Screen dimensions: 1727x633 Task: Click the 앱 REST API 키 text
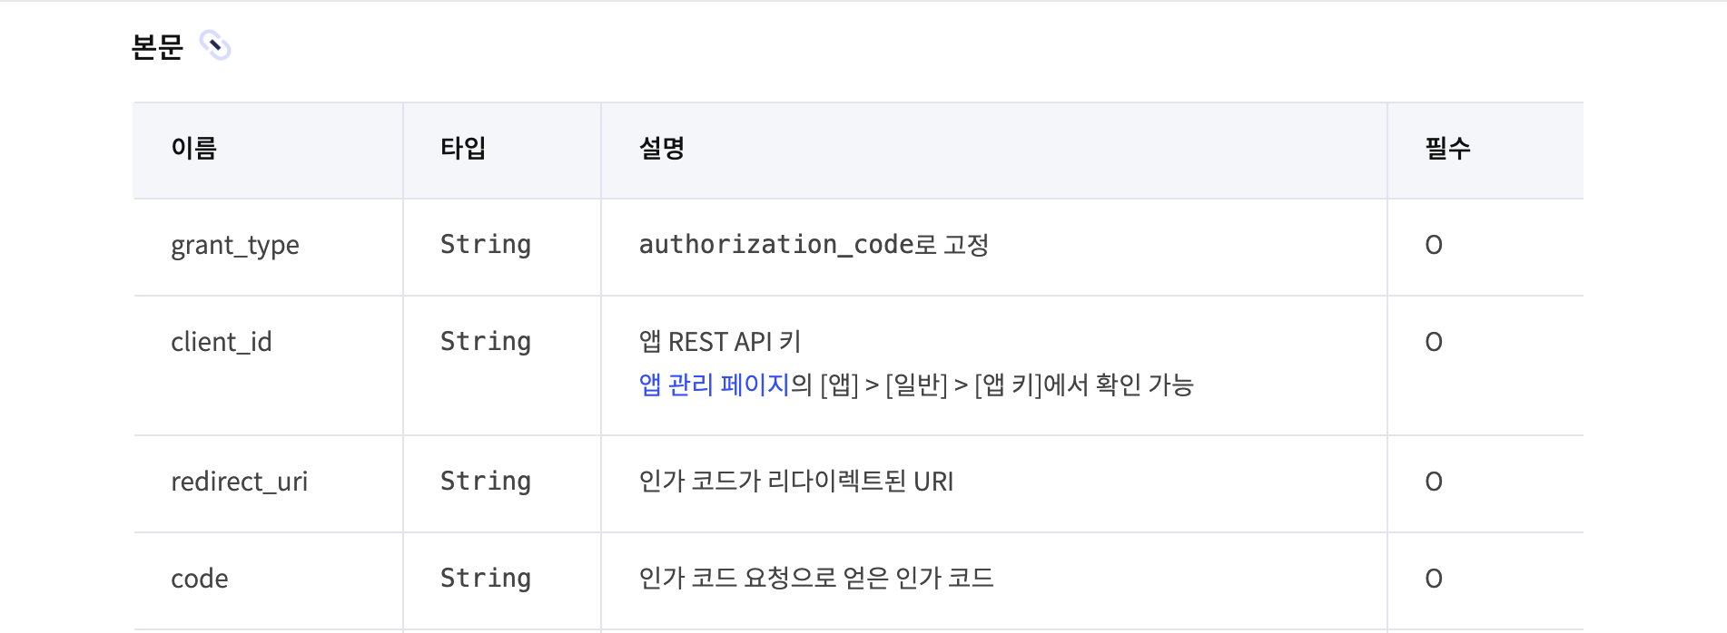click(x=720, y=342)
